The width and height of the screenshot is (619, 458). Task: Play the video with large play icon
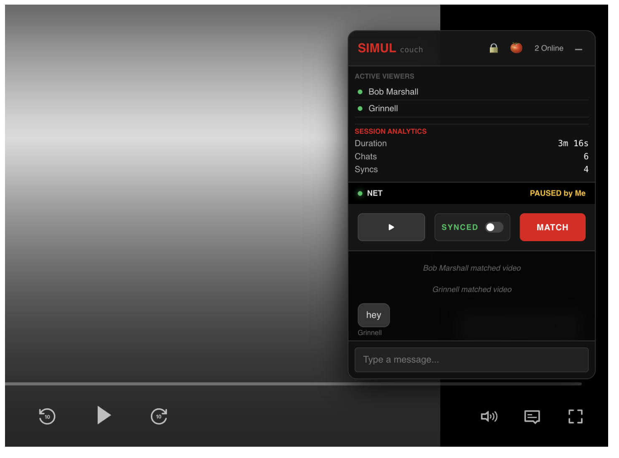104,415
